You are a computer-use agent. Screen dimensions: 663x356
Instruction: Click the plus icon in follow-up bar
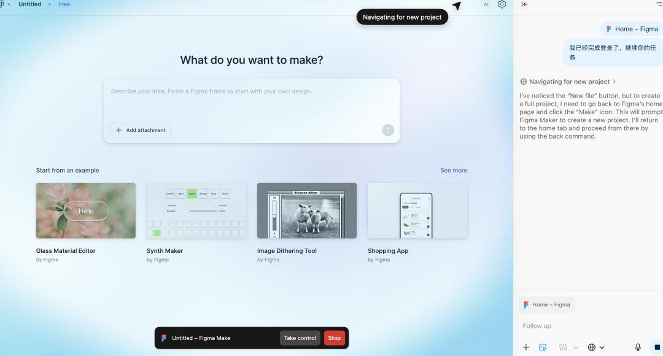click(525, 347)
